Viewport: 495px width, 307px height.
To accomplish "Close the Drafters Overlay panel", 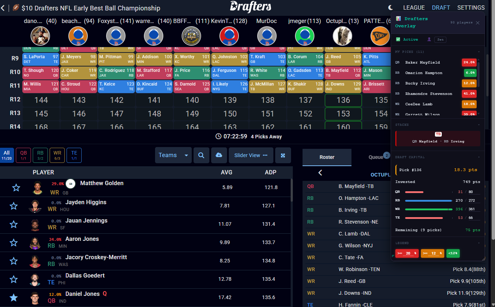I will pyautogui.click(x=478, y=23).
